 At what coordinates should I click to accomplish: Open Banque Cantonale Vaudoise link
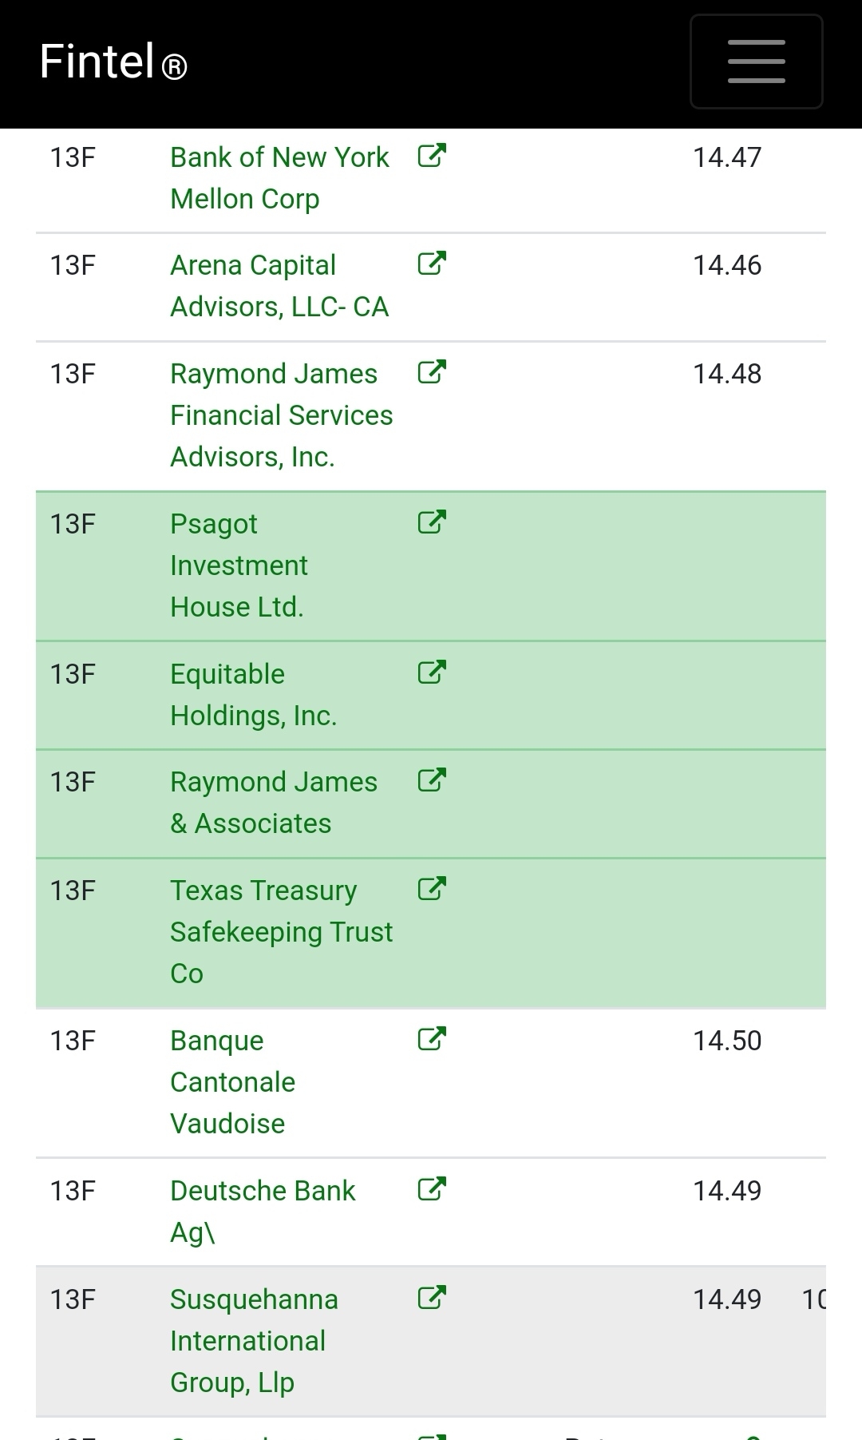point(232,1082)
